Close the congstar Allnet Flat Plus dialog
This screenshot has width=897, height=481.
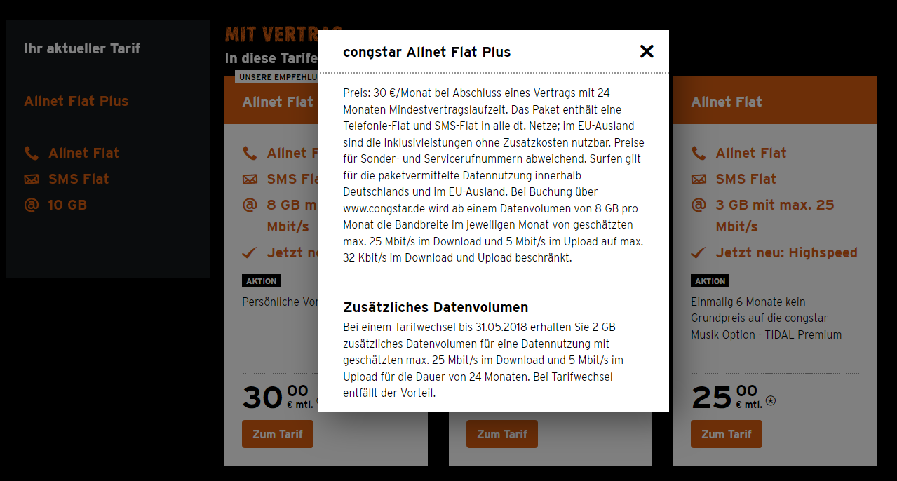(x=647, y=51)
